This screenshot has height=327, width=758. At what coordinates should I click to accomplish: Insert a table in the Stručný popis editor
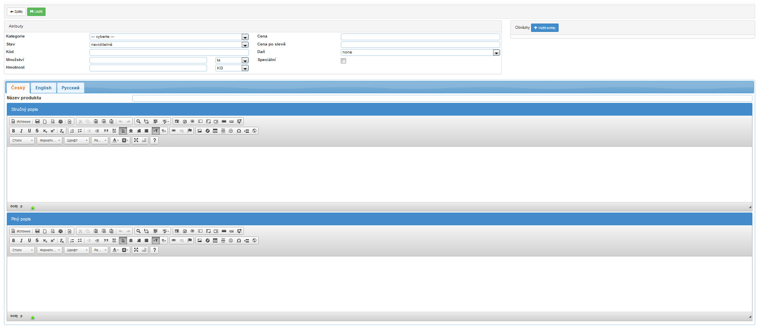click(x=215, y=131)
